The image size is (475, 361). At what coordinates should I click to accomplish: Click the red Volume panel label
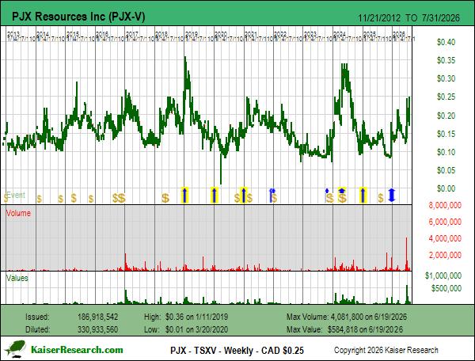point(18,213)
